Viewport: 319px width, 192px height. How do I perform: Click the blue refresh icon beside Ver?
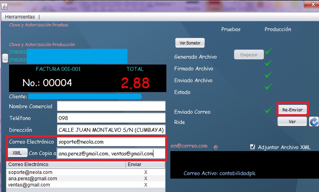pyautogui.click(x=313, y=122)
